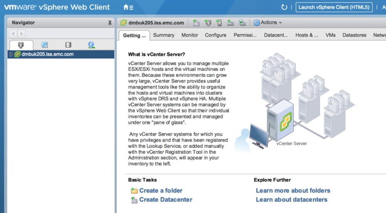Screen dimensions: 386x213
Task: Click the Create a folder link
Action: 161,190
